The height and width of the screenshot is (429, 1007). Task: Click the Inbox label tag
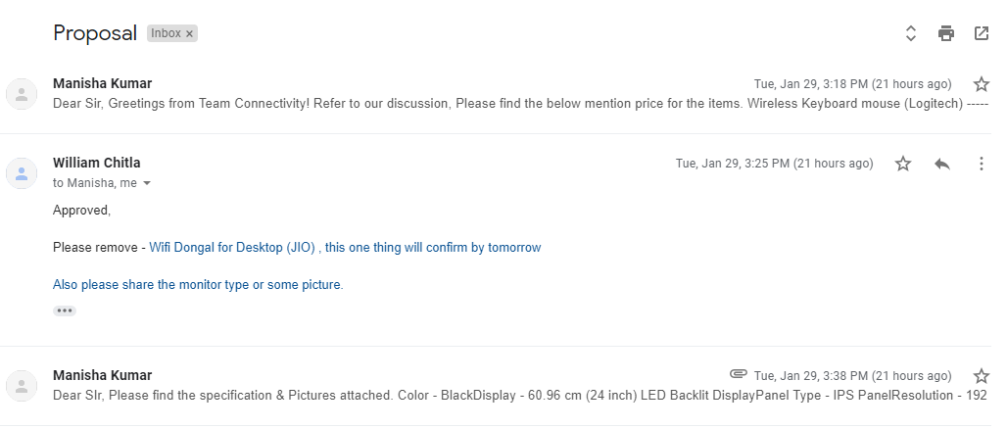(x=166, y=33)
